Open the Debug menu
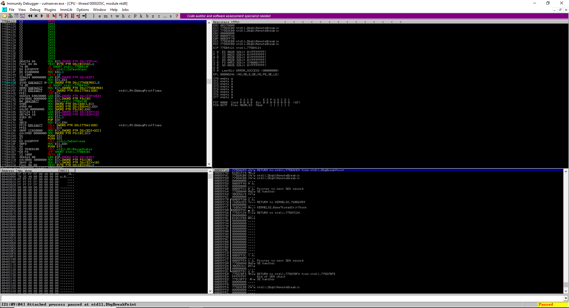This screenshot has width=569, height=308. point(35,10)
